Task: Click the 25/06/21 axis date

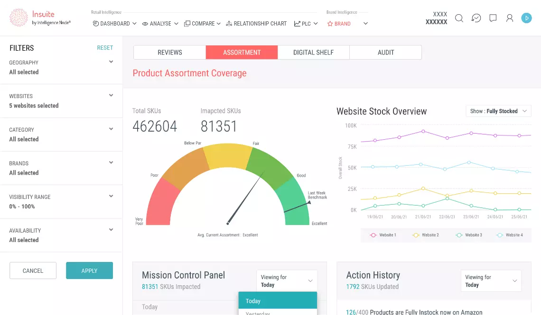Action: pyautogui.click(x=519, y=217)
